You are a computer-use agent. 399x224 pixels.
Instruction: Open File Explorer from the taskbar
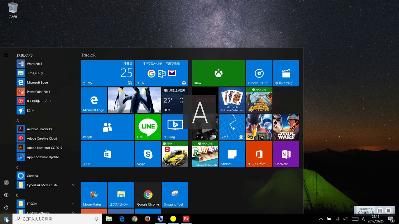(x=109, y=219)
